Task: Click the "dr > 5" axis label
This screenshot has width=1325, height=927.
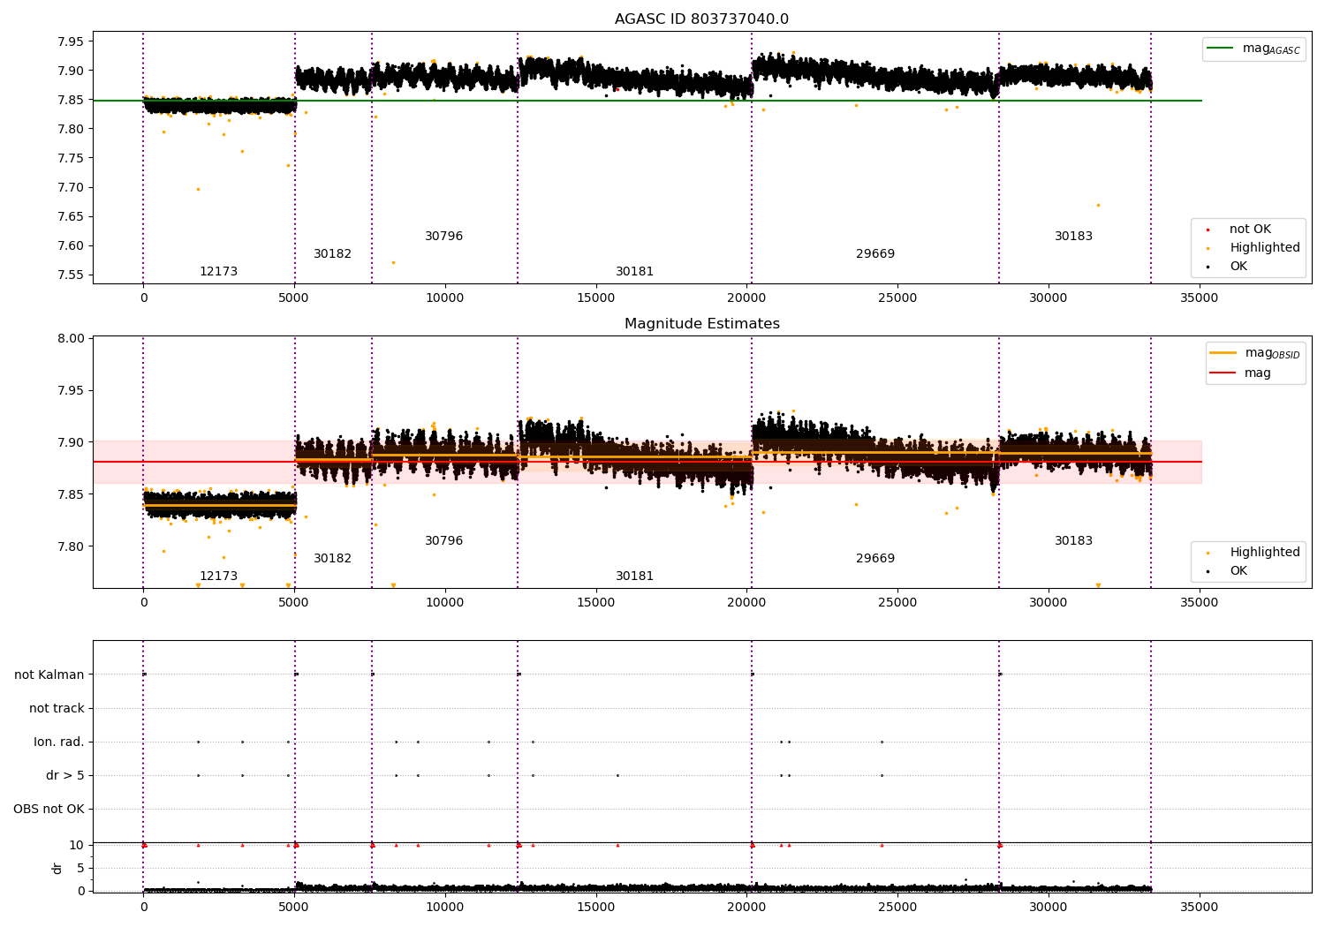Action: coord(65,775)
